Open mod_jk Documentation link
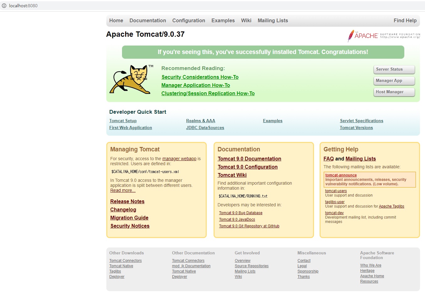Screen dimensions: 425x293 [191, 266]
